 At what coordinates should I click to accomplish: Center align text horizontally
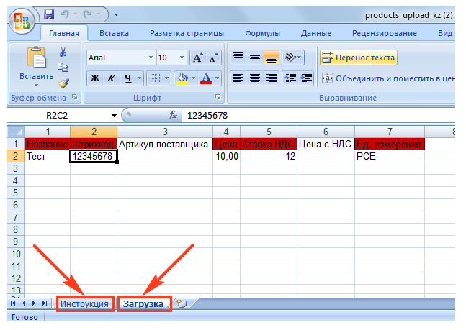[254, 78]
